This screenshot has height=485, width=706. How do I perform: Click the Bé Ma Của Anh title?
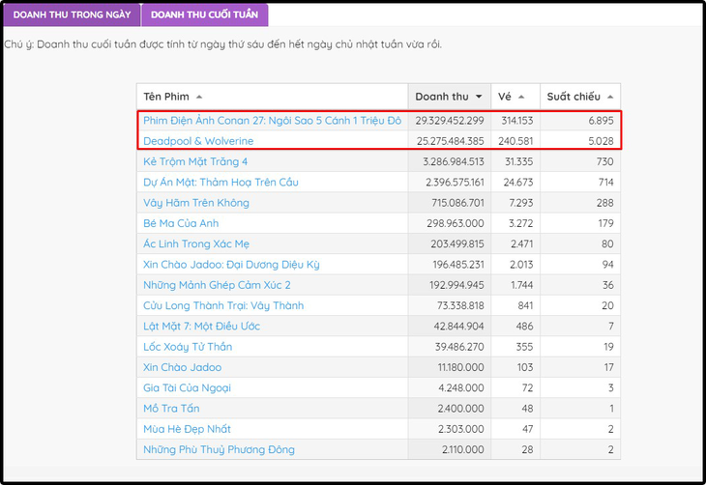pyautogui.click(x=182, y=223)
